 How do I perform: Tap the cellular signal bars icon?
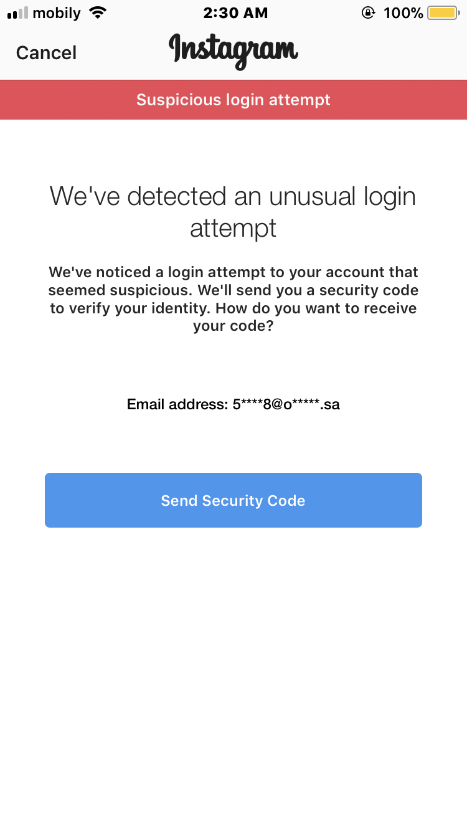[x=17, y=13]
